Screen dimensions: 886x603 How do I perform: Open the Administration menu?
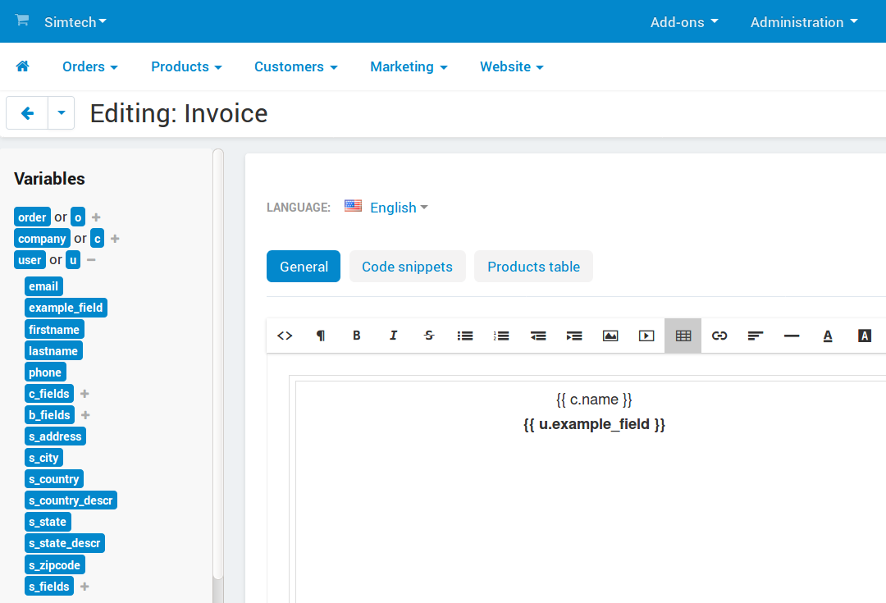(x=803, y=22)
